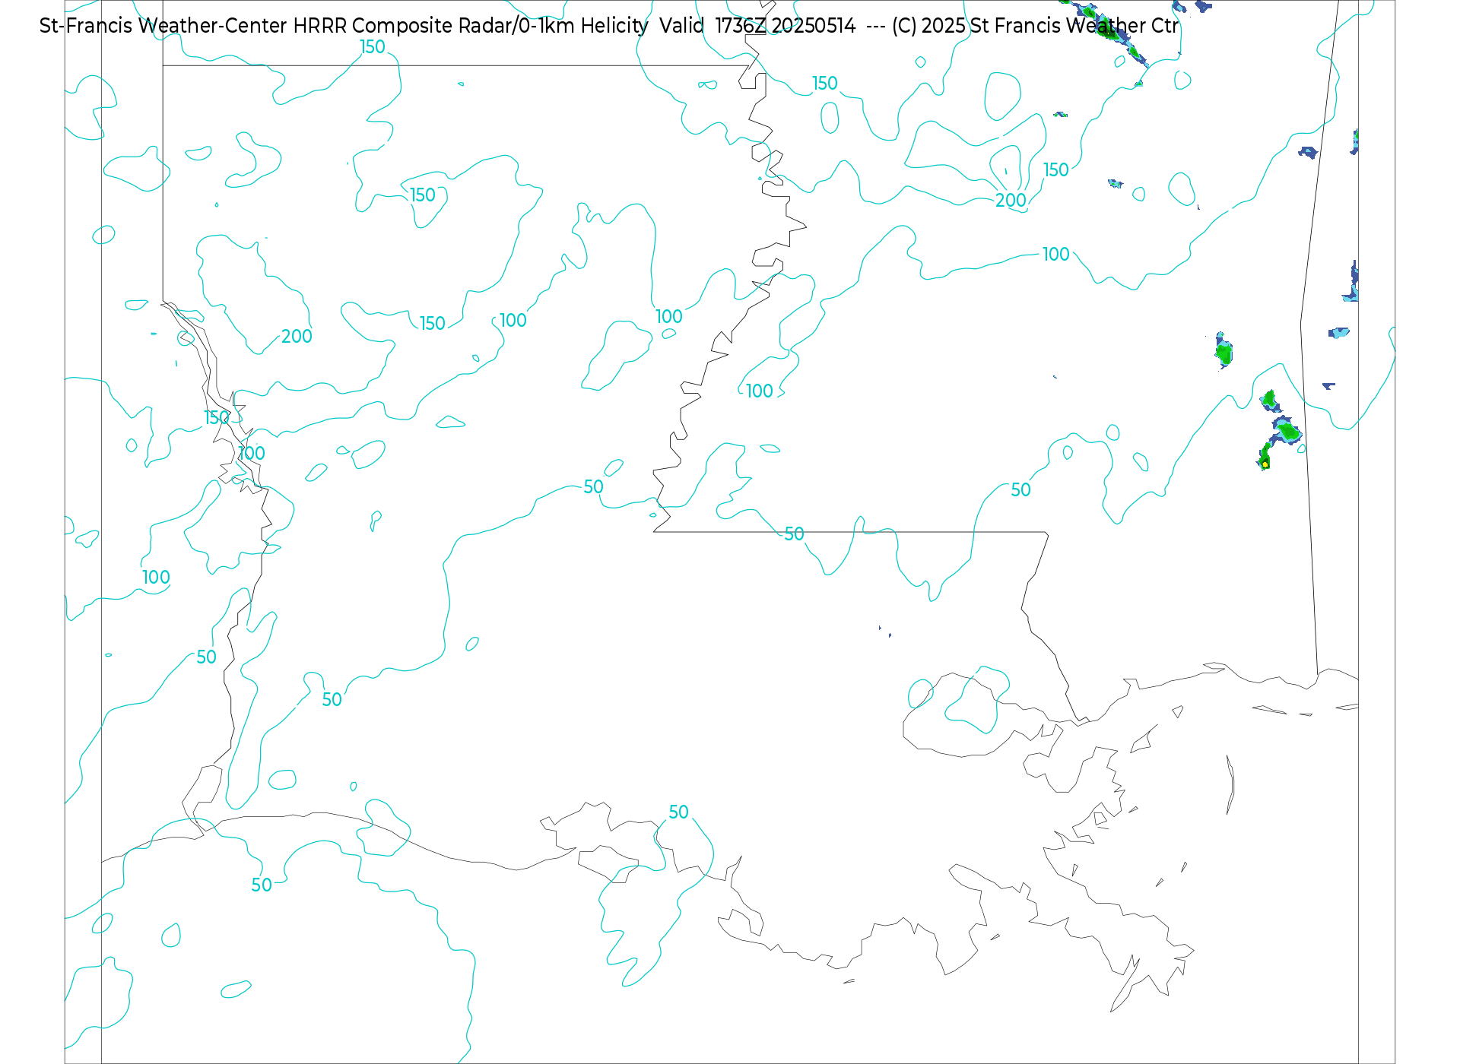Click the "200" contour label just below a "150" label
Viewport: 1460px width, 1064px height.
pyautogui.click(x=1011, y=201)
